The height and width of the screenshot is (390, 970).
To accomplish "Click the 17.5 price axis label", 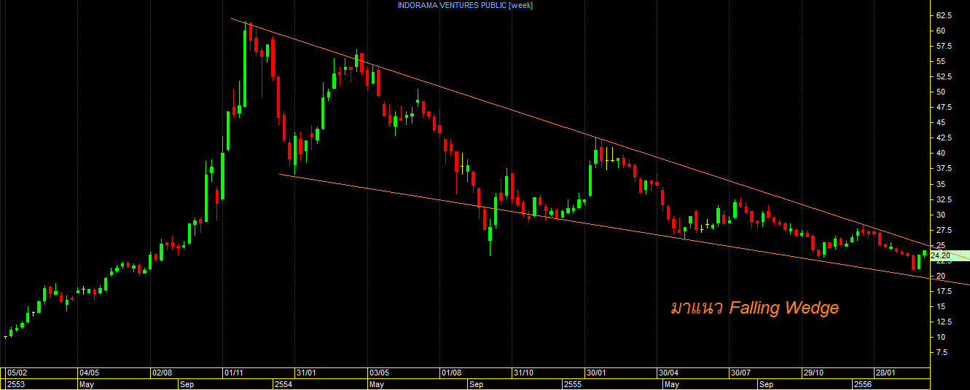I will tap(945, 291).
